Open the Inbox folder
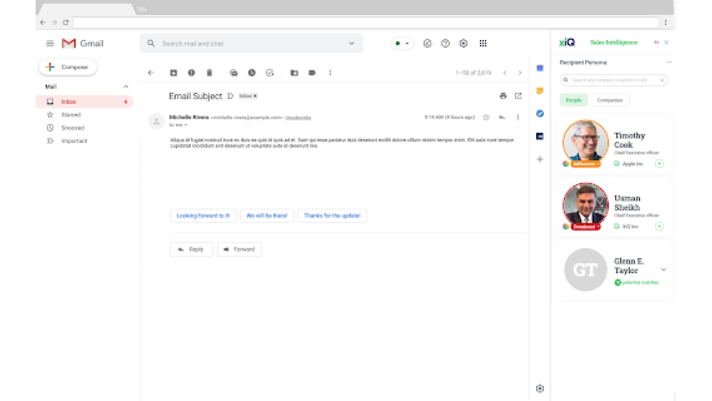This screenshot has width=712, height=401. coord(85,102)
